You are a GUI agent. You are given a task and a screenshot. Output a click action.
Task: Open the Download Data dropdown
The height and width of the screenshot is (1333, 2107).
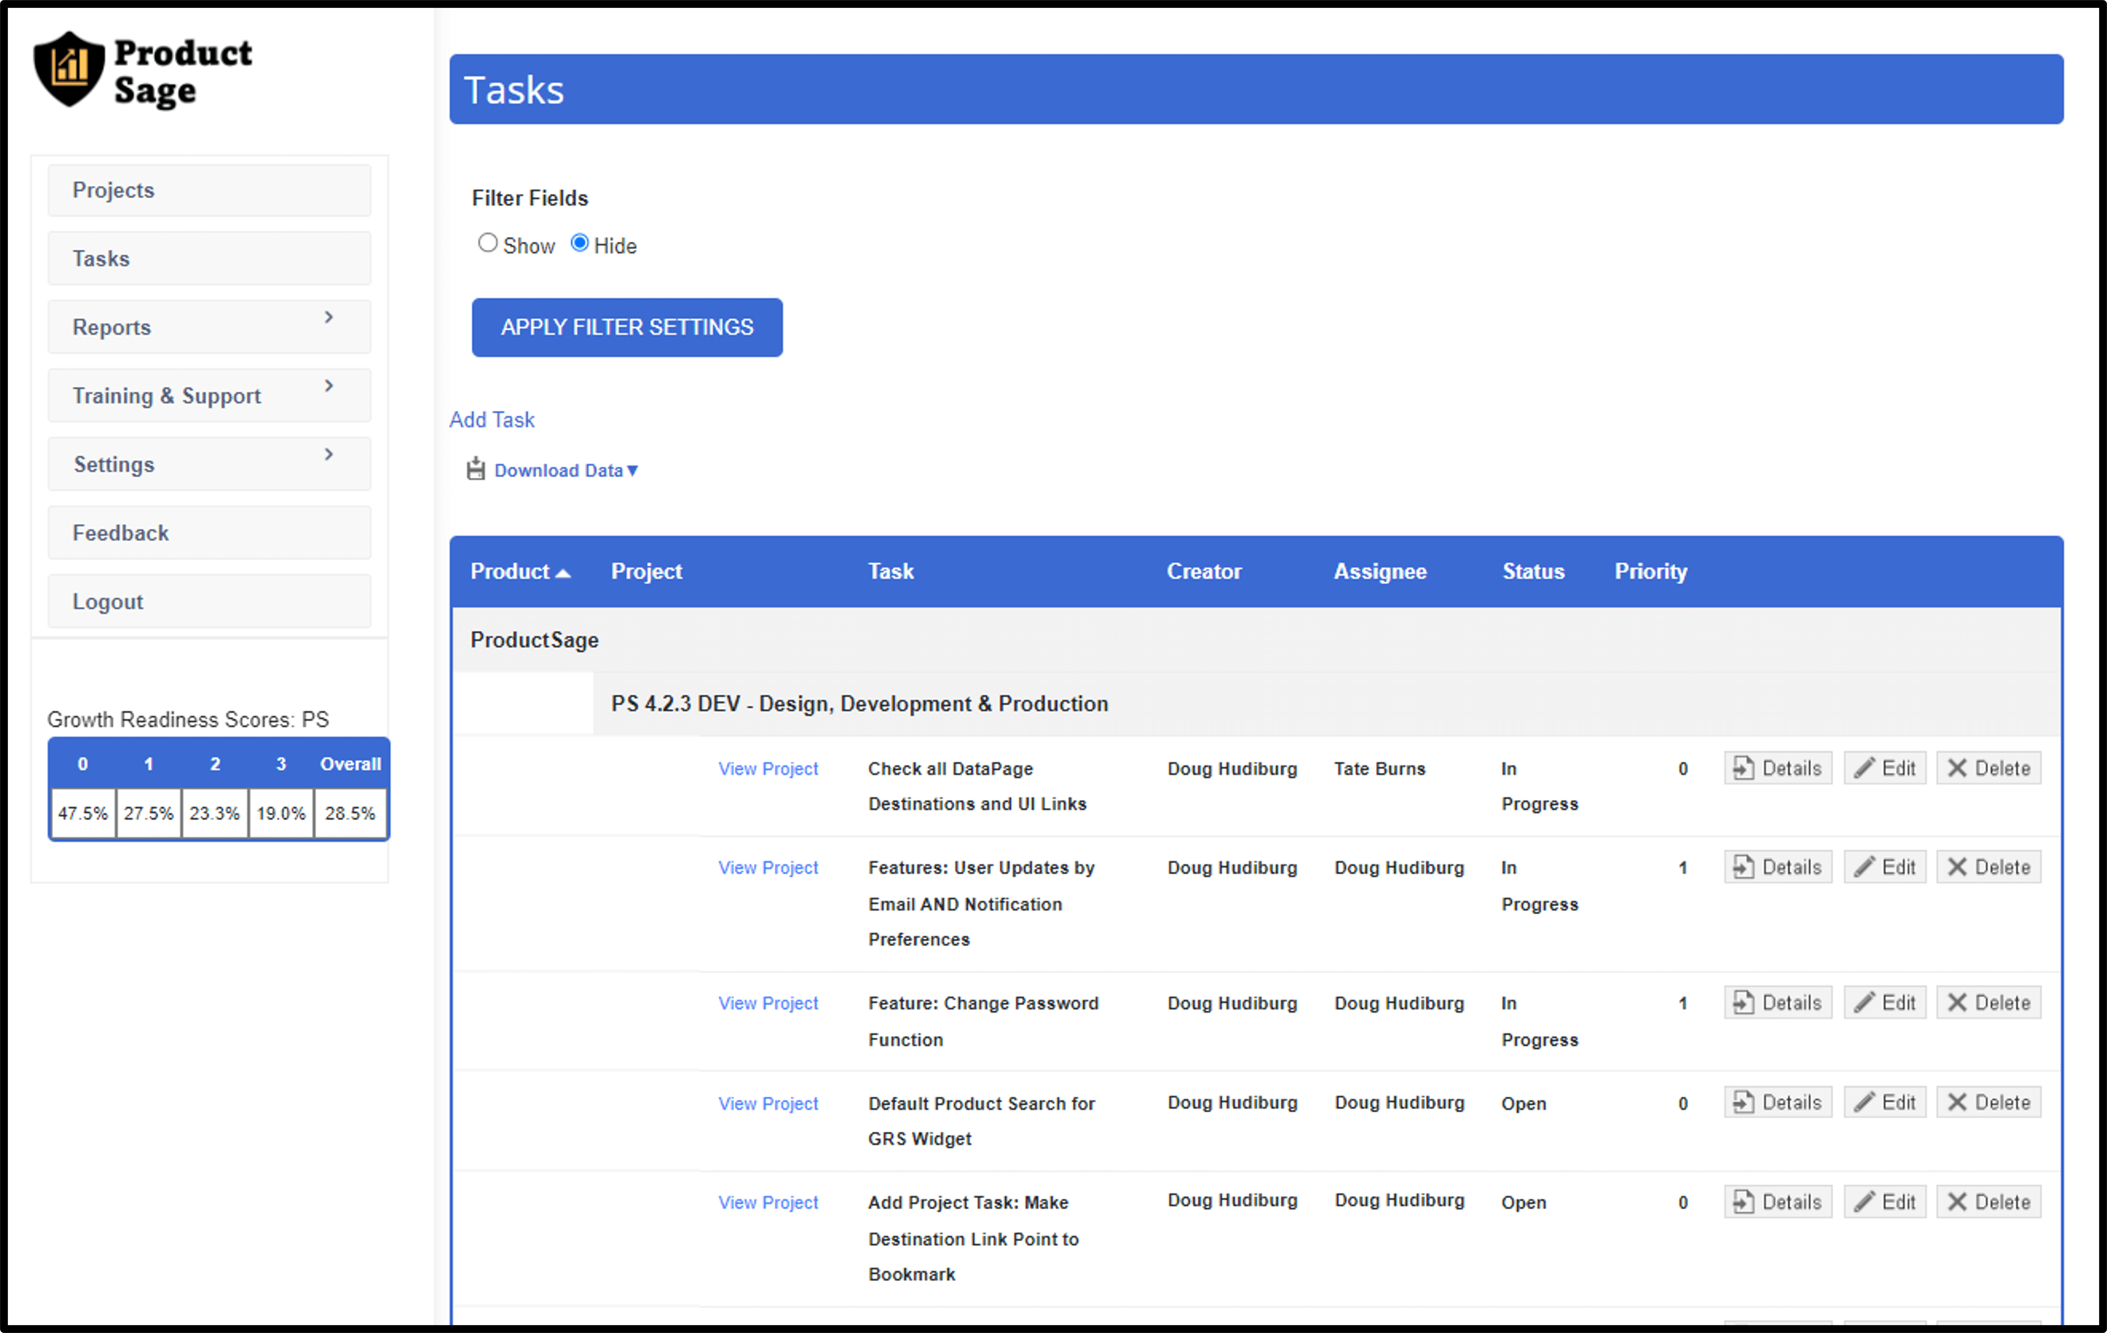coord(566,471)
